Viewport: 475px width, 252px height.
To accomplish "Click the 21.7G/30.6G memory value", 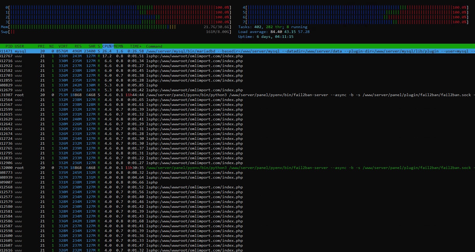I will click(x=217, y=27).
